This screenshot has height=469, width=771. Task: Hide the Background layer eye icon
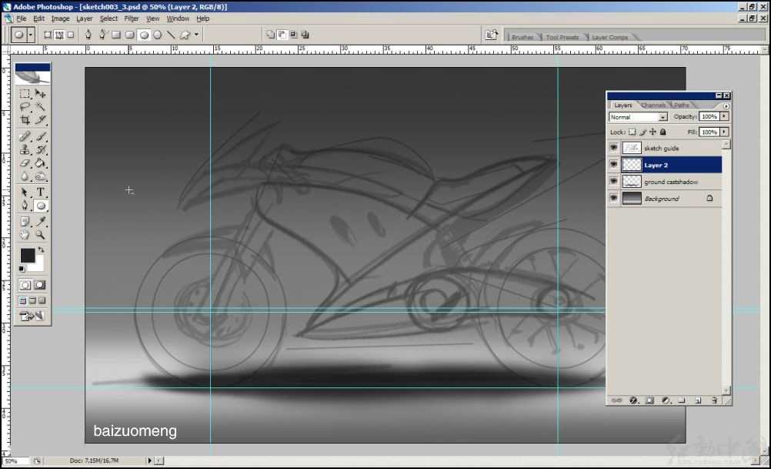coord(613,199)
